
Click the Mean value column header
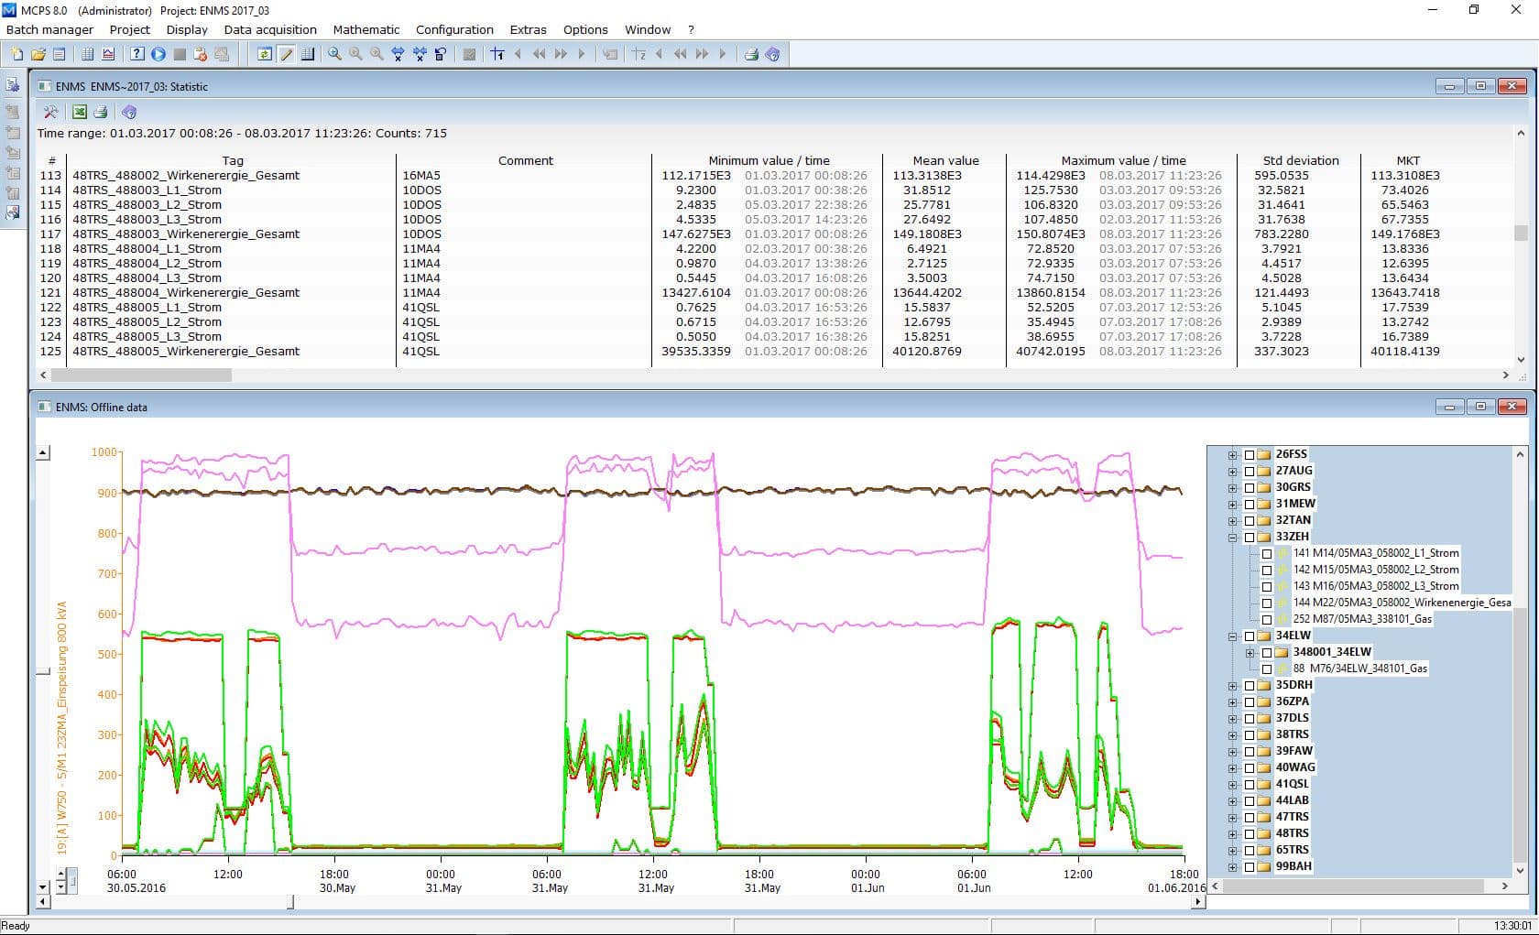945,160
